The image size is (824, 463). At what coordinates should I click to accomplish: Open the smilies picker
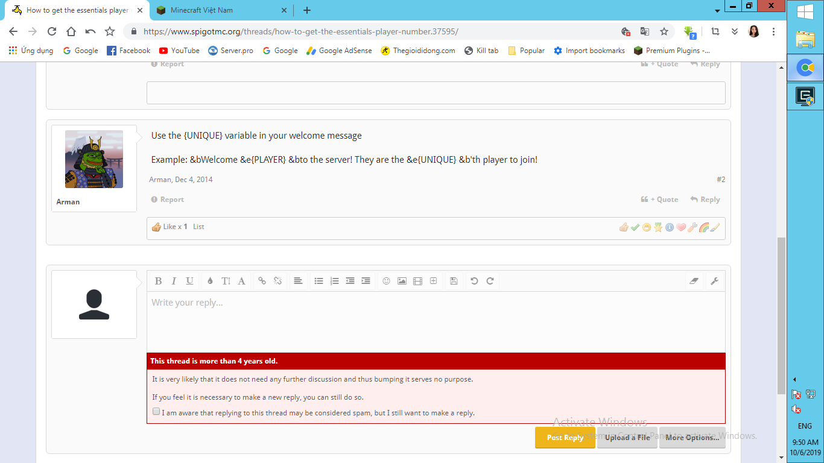pos(386,281)
